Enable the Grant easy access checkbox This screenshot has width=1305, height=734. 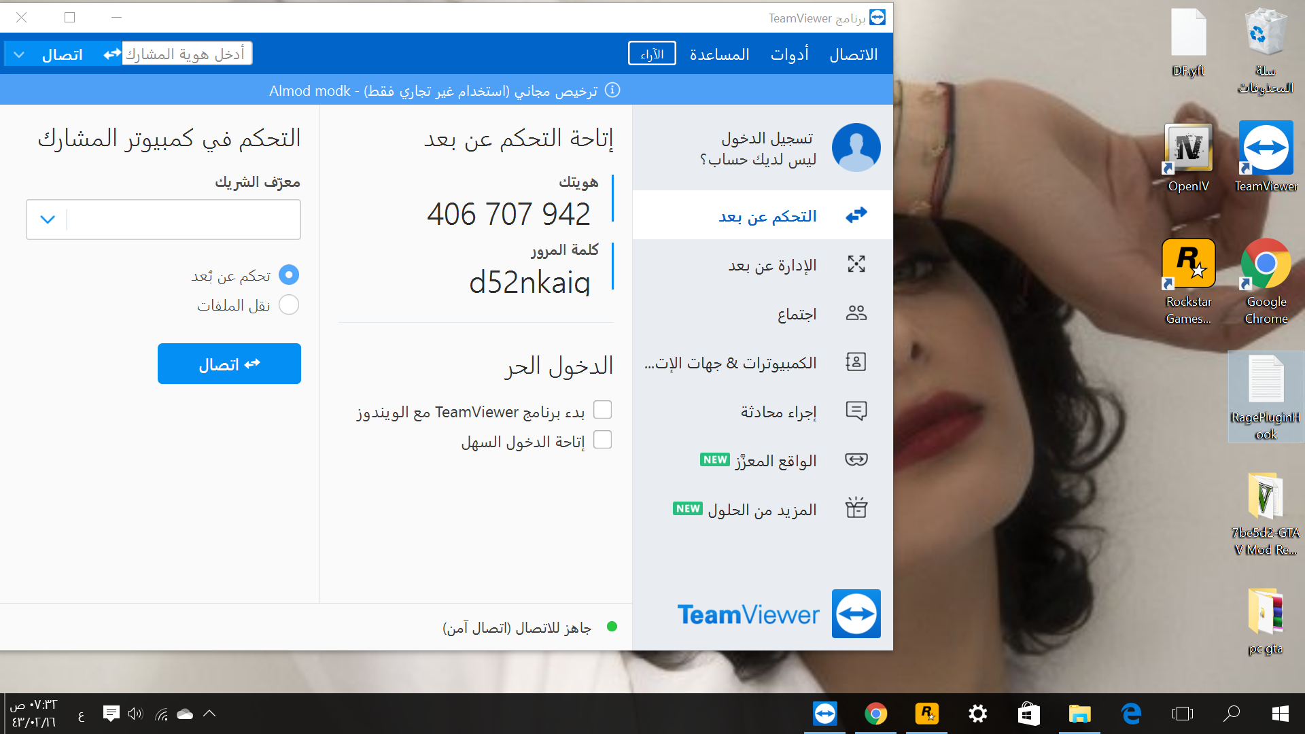tap(602, 440)
